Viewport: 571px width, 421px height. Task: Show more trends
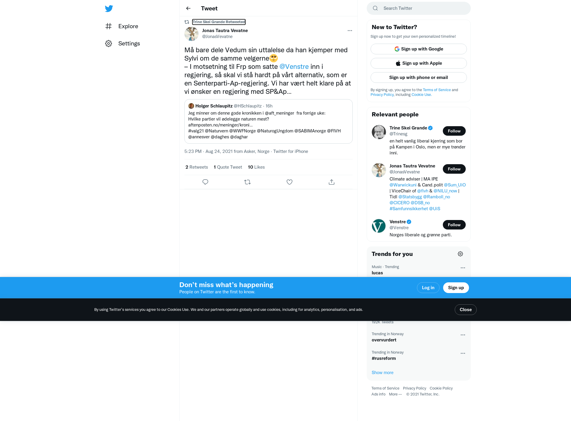click(x=382, y=373)
